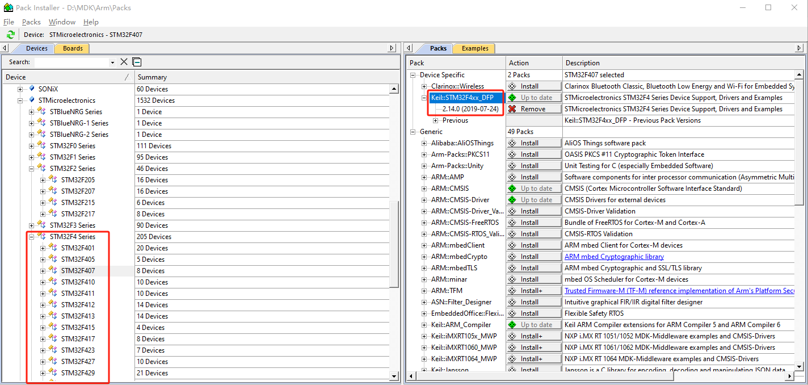
Task: Open the ARM mbed Cryptographic library link
Action: pyautogui.click(x=614, y=257)
